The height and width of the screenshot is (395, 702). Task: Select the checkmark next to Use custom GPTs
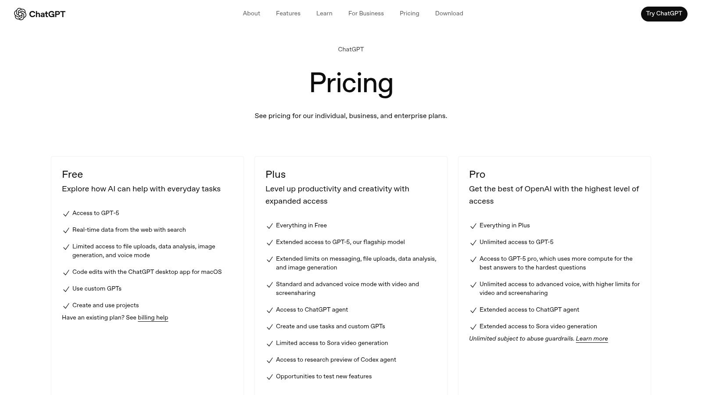[66, 289]
